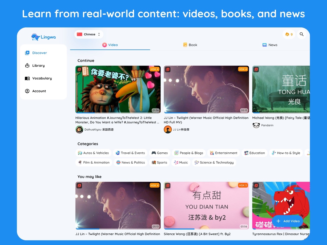Image resolution: width=327 pixels, height=245 pixels.
Task: Select the Science & Technology category
Action: [x=214, y=162]
